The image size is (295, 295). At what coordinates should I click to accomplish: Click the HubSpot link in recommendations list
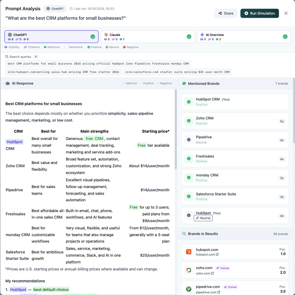[18, 290]
